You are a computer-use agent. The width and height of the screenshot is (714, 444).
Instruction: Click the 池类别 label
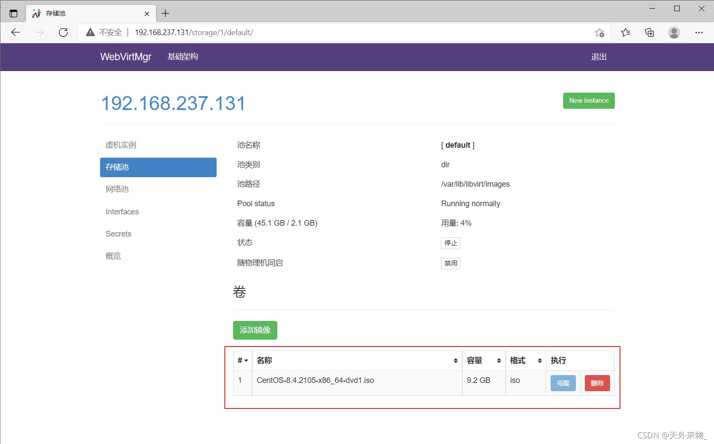(x=249, y=165)
